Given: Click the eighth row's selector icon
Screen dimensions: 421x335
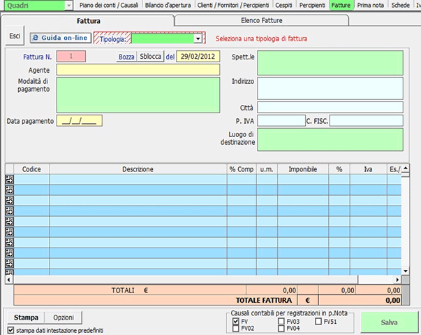Looking at the screenshot, I should click(x=9, y=252).
